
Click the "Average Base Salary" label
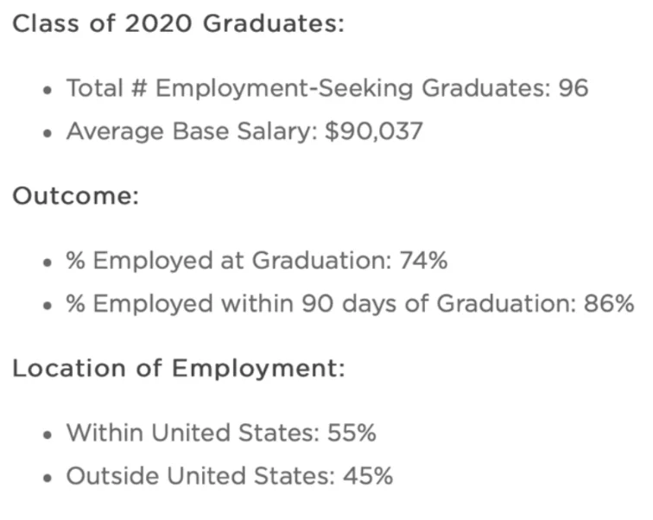190,132
